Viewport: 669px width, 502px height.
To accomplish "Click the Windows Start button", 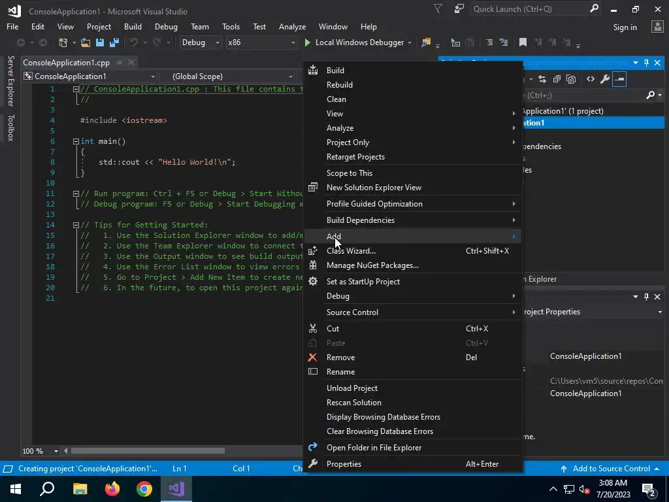I will pos(16,489).
